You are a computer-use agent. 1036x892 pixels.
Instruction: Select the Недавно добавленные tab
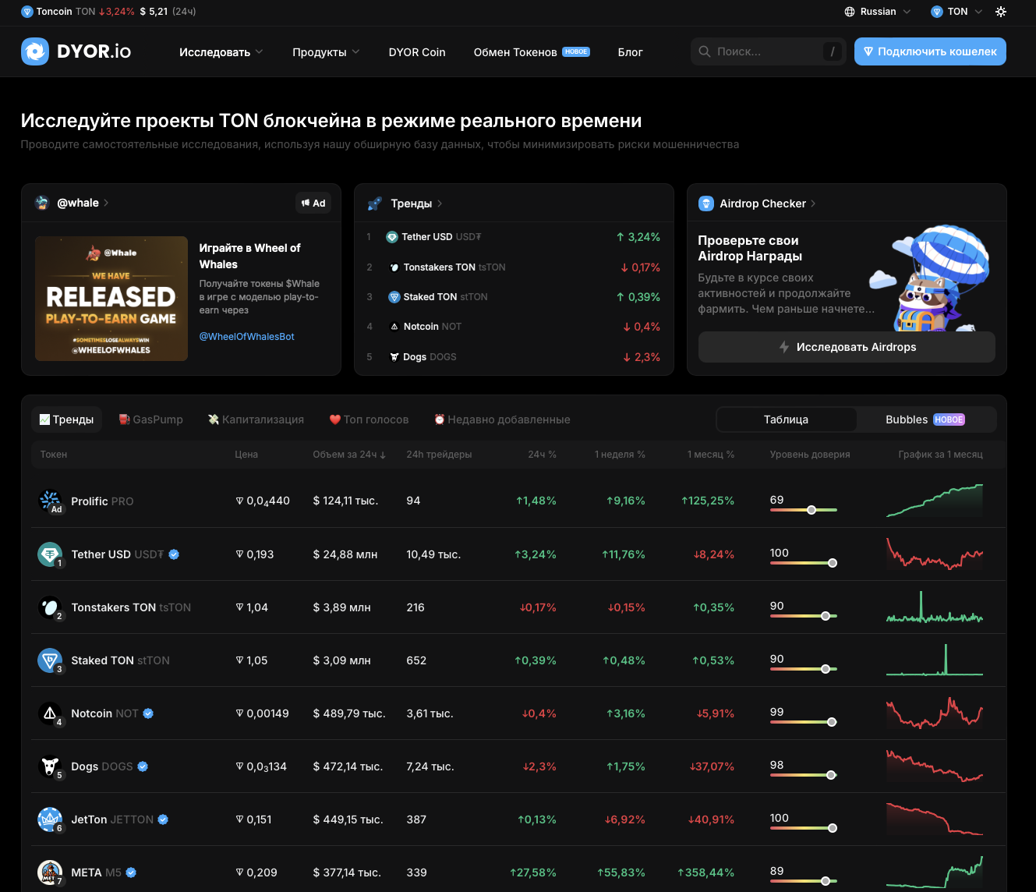pyautogui.click(x=502, y=419)
